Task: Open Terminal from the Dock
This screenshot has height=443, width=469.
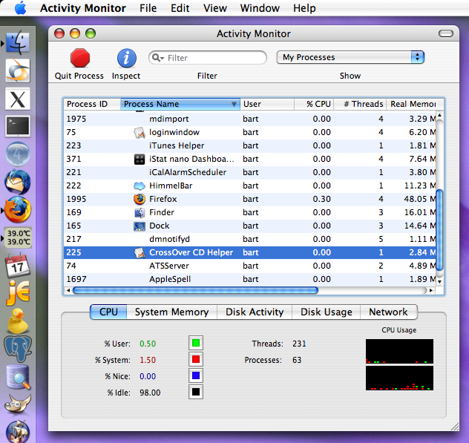Action: point(17,126)
